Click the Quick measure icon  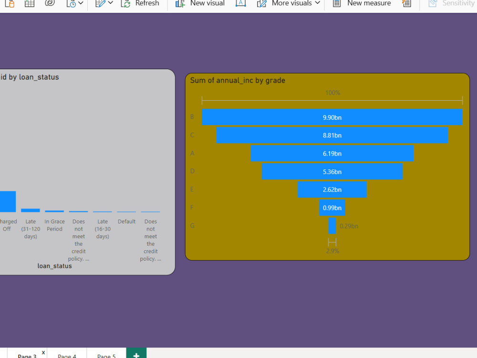[x=407, y=3]
